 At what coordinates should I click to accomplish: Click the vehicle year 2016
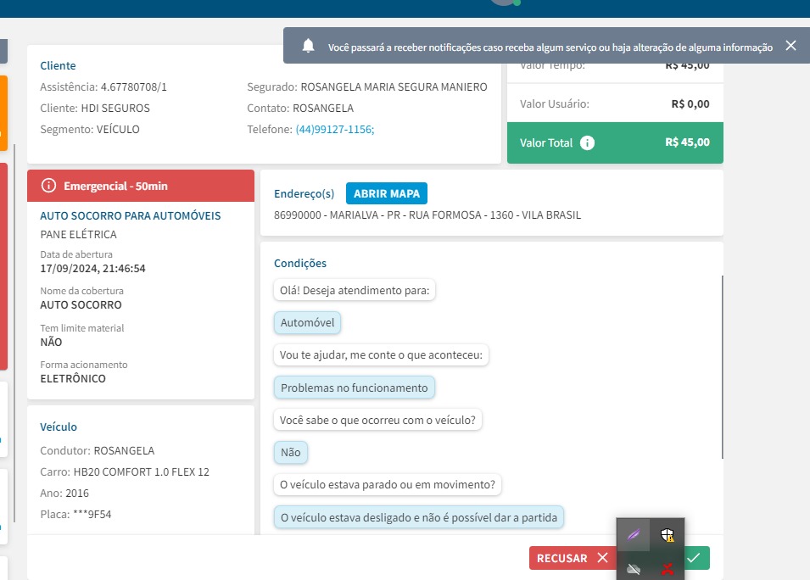coord(77,494)
